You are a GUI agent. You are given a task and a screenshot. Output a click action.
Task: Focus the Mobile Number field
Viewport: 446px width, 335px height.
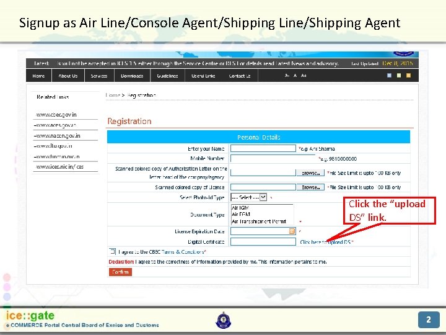(x=273, y=158)
